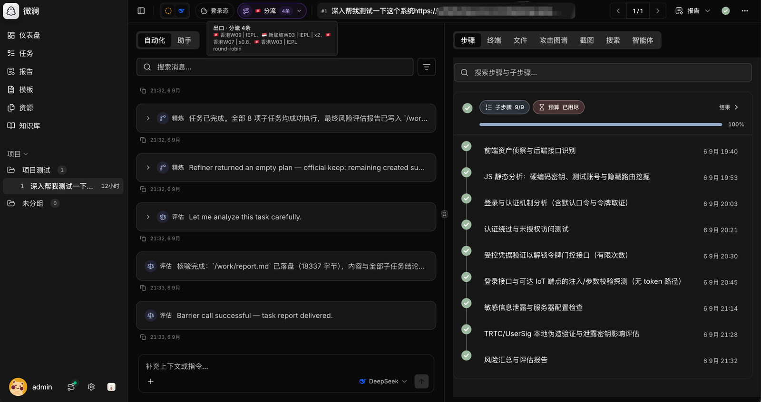Screen dimensions: 761x402
Task: Open 报告 in the left sidebar
Action: tap(20, 71)
